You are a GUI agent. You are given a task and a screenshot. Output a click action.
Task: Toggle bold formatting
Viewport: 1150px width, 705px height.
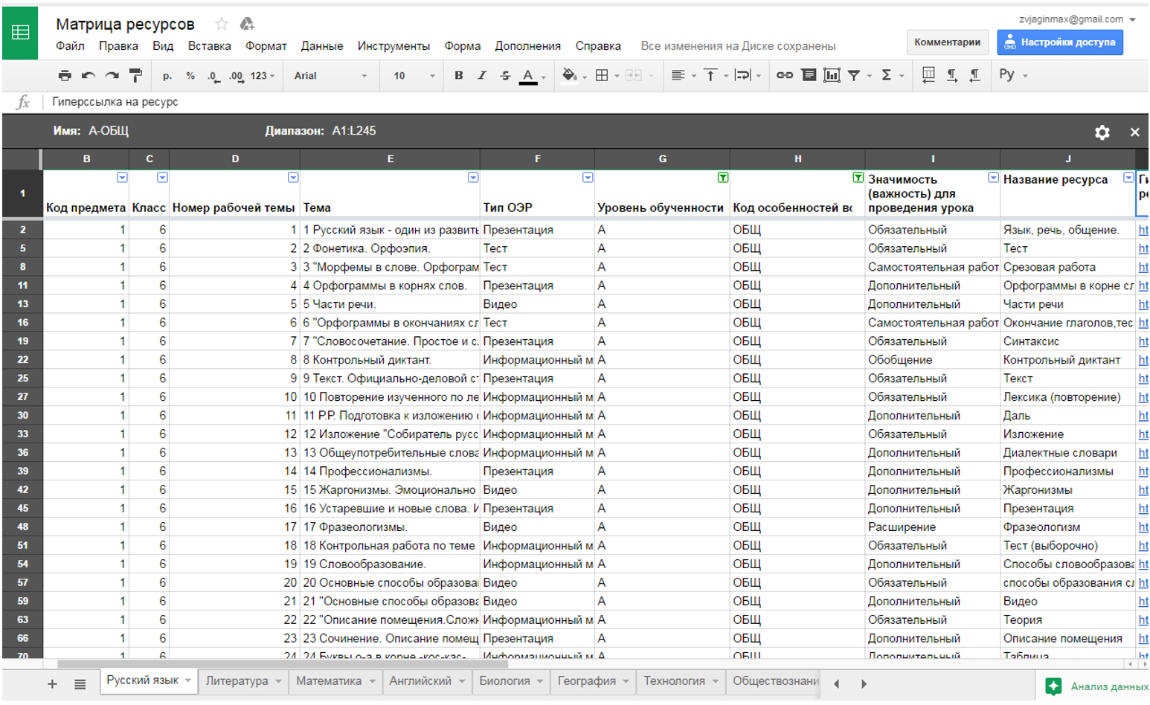[458, 75]
